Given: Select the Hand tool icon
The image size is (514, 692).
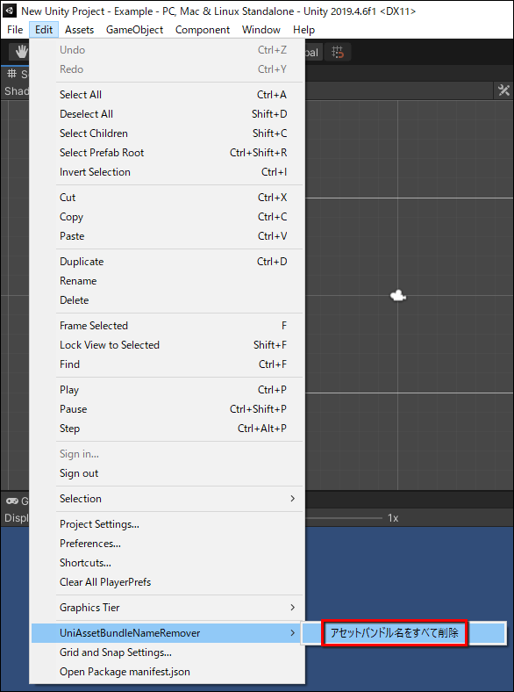Looking at the screenshot, I should [21, 52].
